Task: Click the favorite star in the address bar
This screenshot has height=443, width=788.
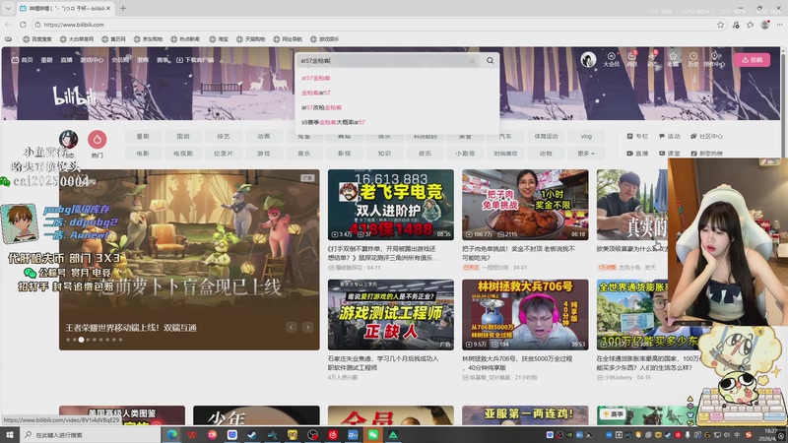Action: 721,24
